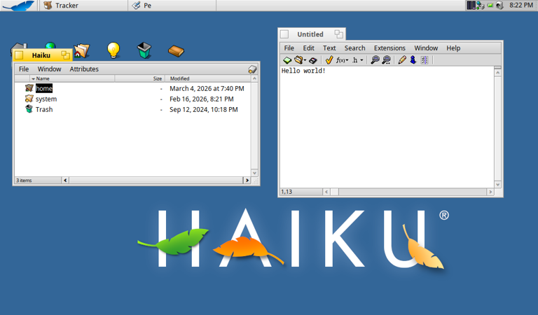The image size is (538, 315).
Task: Click the Open file folder icon in Pe
Action: 298,60
